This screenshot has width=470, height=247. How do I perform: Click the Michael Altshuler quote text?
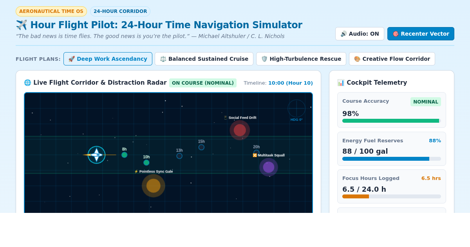click(150, 36)
